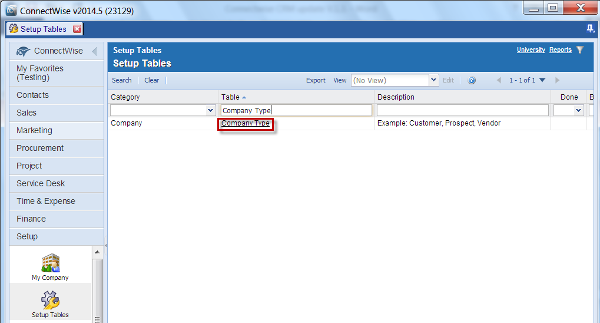Open the Reports link
This screenshot has width=600, height=323.
click(560, 50)
